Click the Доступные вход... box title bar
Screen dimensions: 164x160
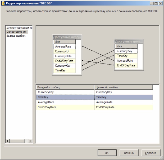point(67,37)
